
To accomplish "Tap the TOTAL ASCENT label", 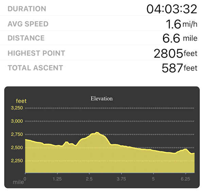I will pos(35,68).
